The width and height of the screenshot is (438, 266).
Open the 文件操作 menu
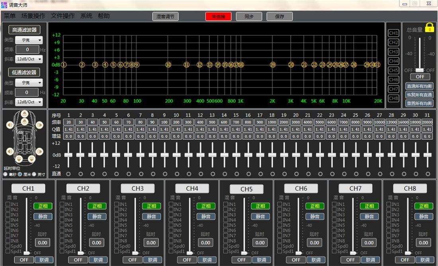coord(63,16)
